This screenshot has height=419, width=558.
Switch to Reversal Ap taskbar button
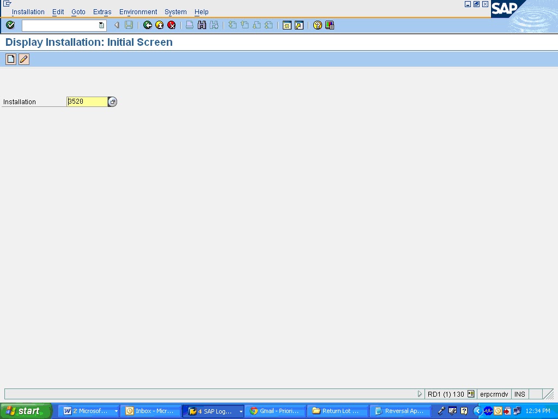(400, 411)
